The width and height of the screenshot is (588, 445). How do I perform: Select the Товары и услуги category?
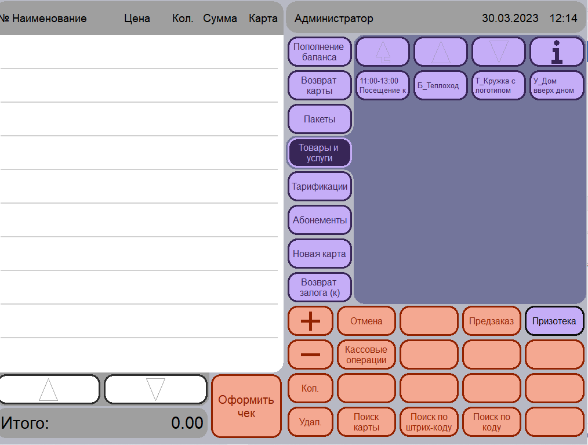point(320,153)
